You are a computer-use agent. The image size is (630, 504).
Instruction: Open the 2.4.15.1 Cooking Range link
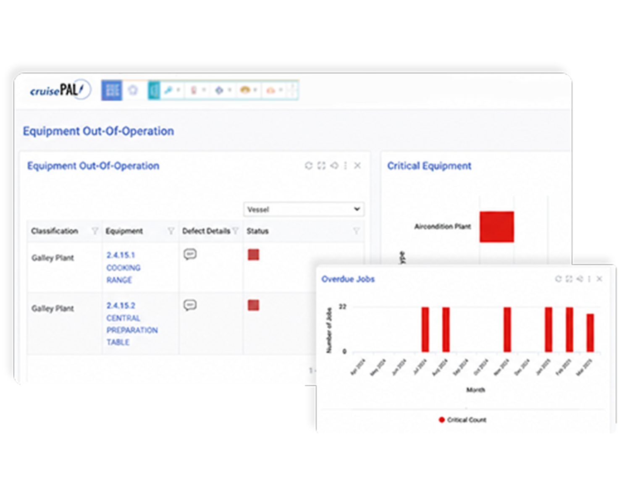123,268
